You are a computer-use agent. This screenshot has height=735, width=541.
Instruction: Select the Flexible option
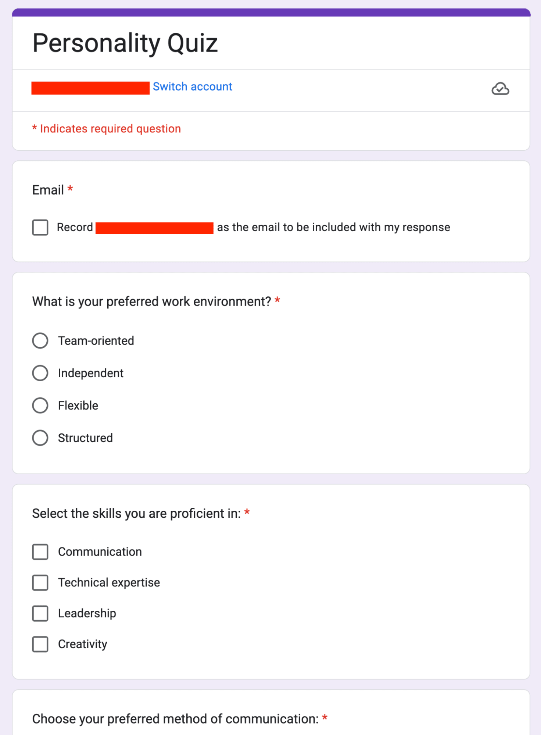pyautogui.click(x=40, y=405)
